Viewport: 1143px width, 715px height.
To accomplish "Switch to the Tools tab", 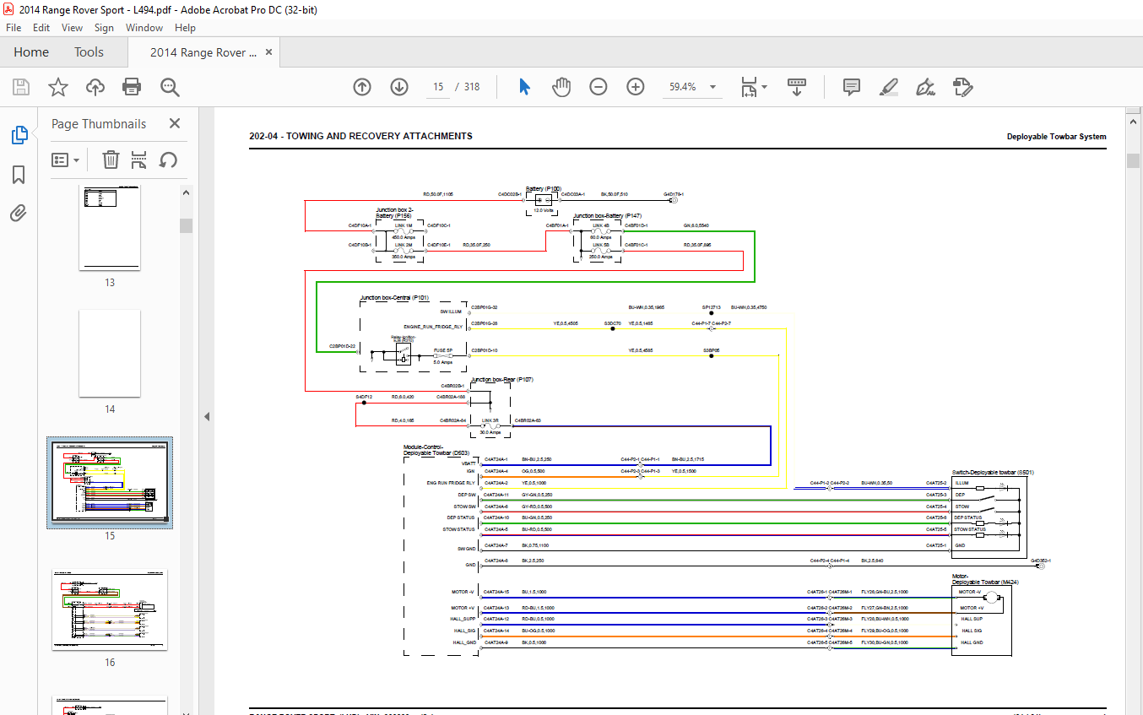I will point(89,52).
